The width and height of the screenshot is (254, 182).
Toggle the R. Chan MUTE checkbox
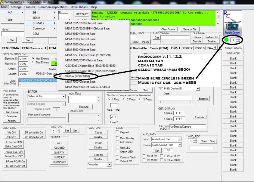[161, 160]
